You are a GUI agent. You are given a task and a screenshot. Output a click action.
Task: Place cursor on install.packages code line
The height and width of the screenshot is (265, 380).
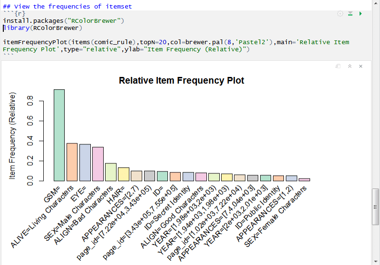tap(63, 21)
